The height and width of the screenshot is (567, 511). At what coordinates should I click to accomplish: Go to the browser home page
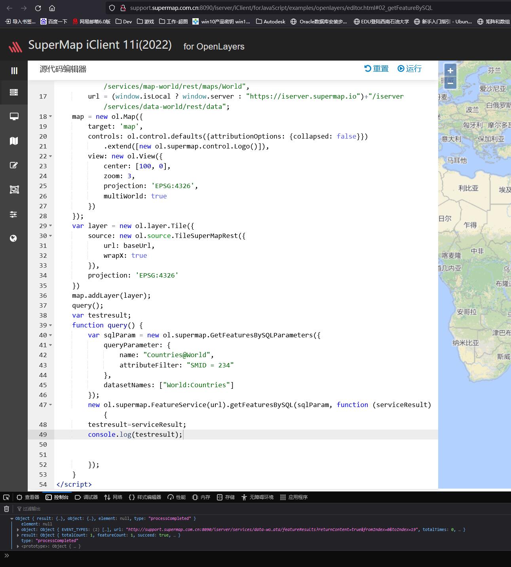[52, 8]
